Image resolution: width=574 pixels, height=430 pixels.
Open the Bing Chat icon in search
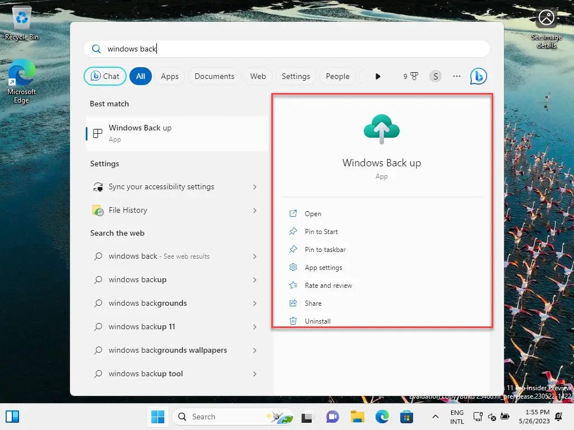pyautogui.click(x=478, y=76)
